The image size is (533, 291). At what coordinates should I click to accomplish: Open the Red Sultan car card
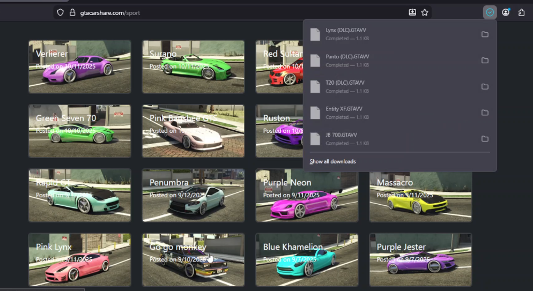[x=279, y=66]
